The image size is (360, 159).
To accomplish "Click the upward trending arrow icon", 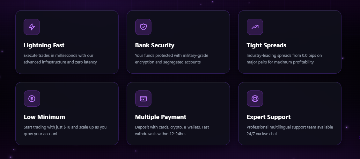I will (x=255, y=27).
